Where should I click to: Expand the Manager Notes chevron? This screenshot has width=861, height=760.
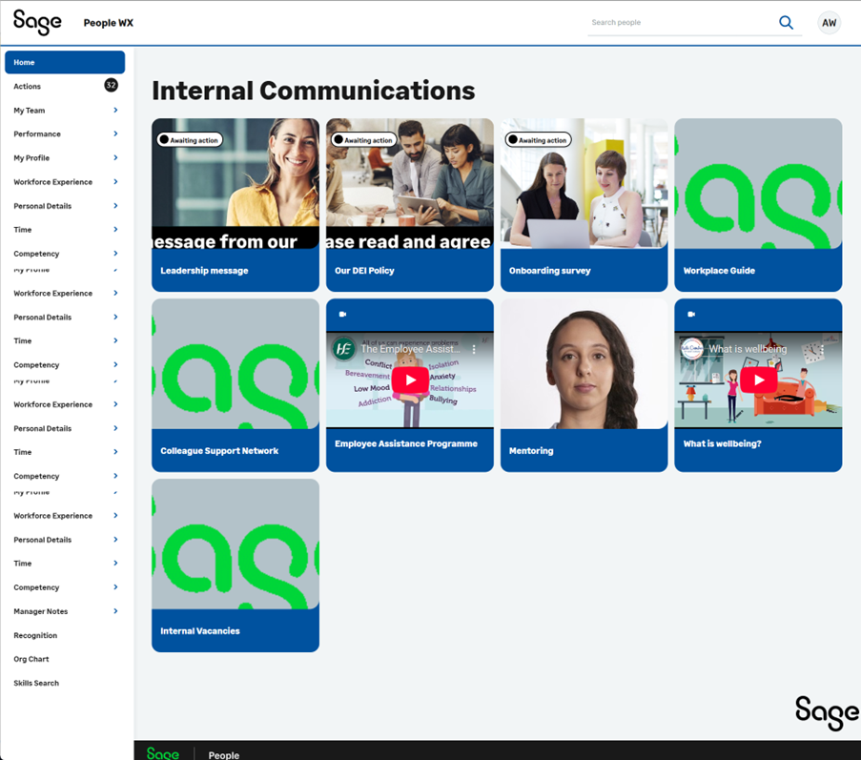pos(115,611)
